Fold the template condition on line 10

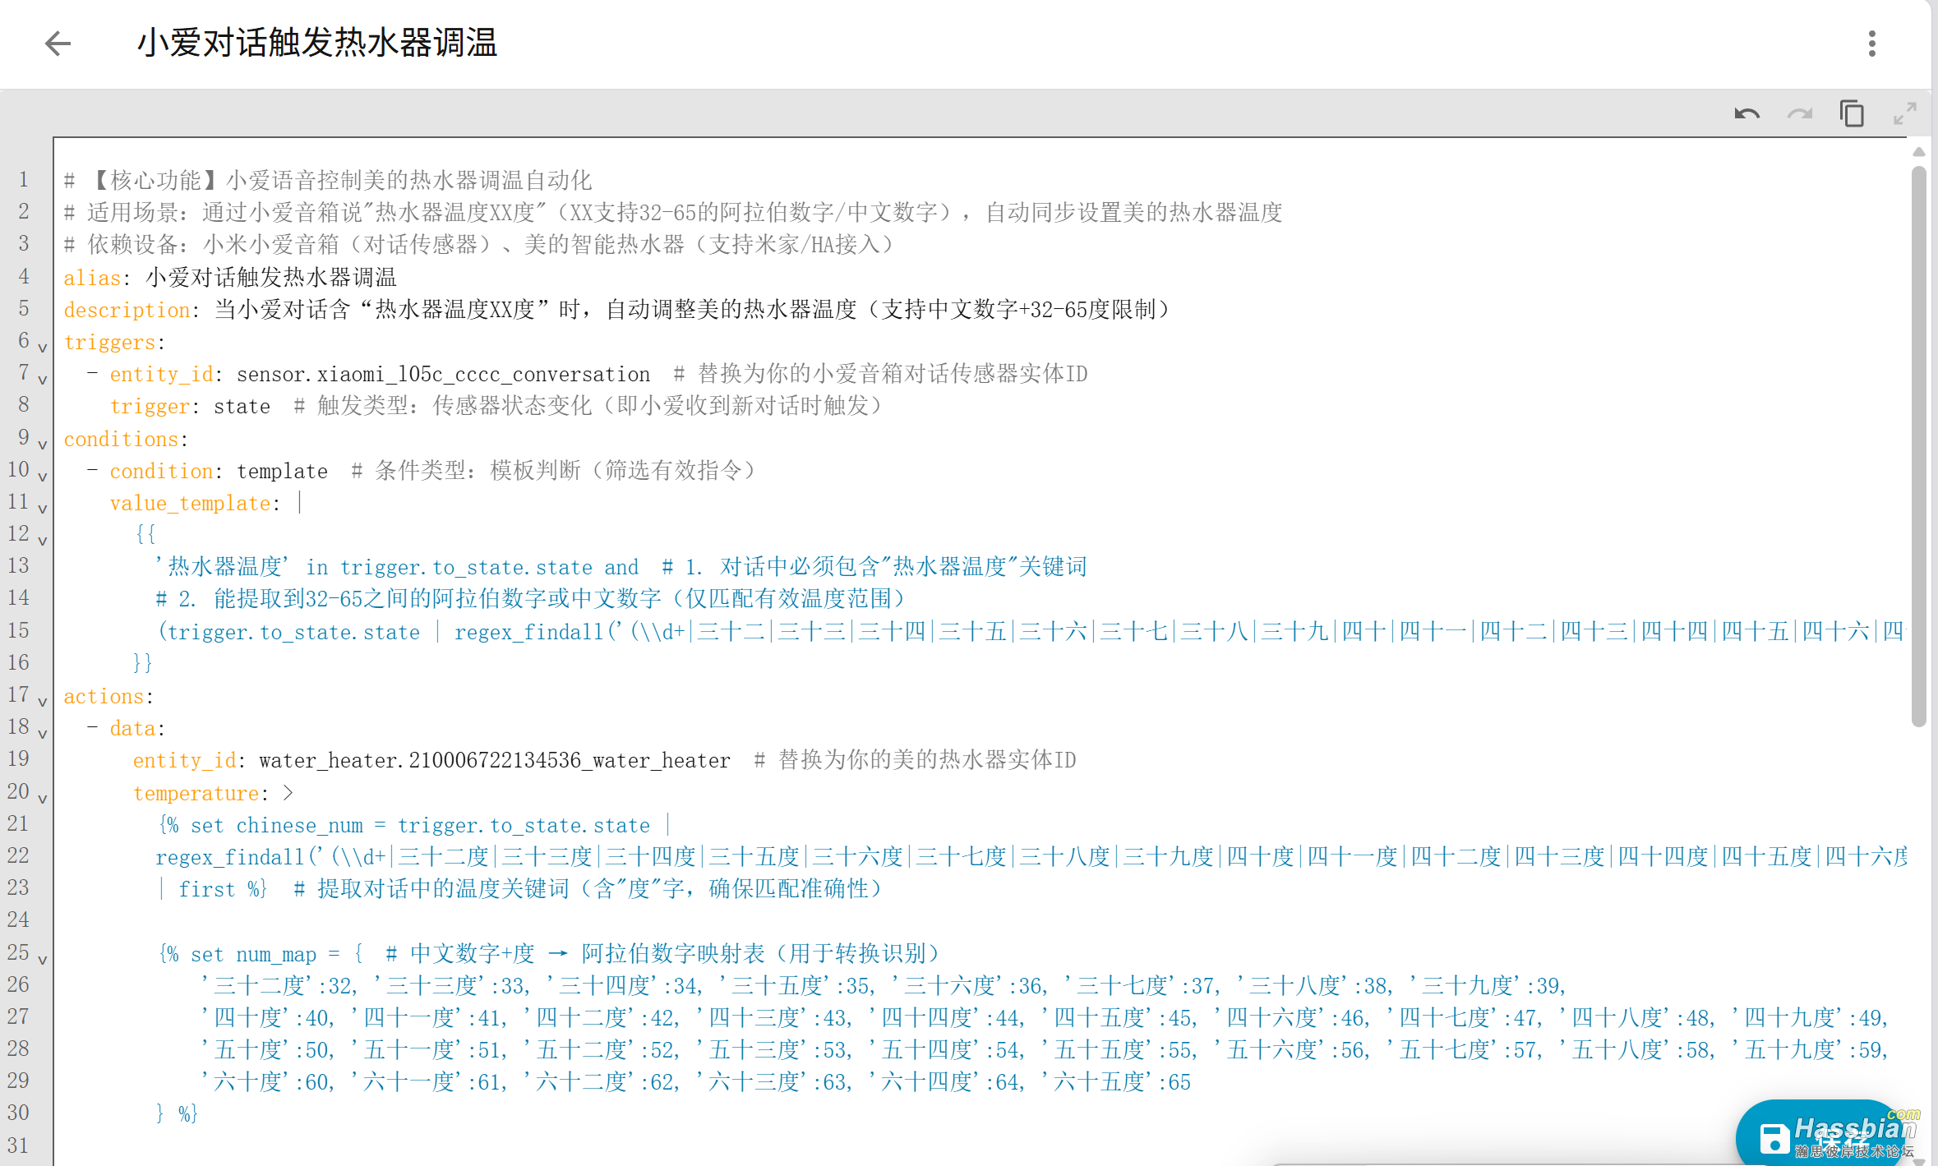(42, 476)
